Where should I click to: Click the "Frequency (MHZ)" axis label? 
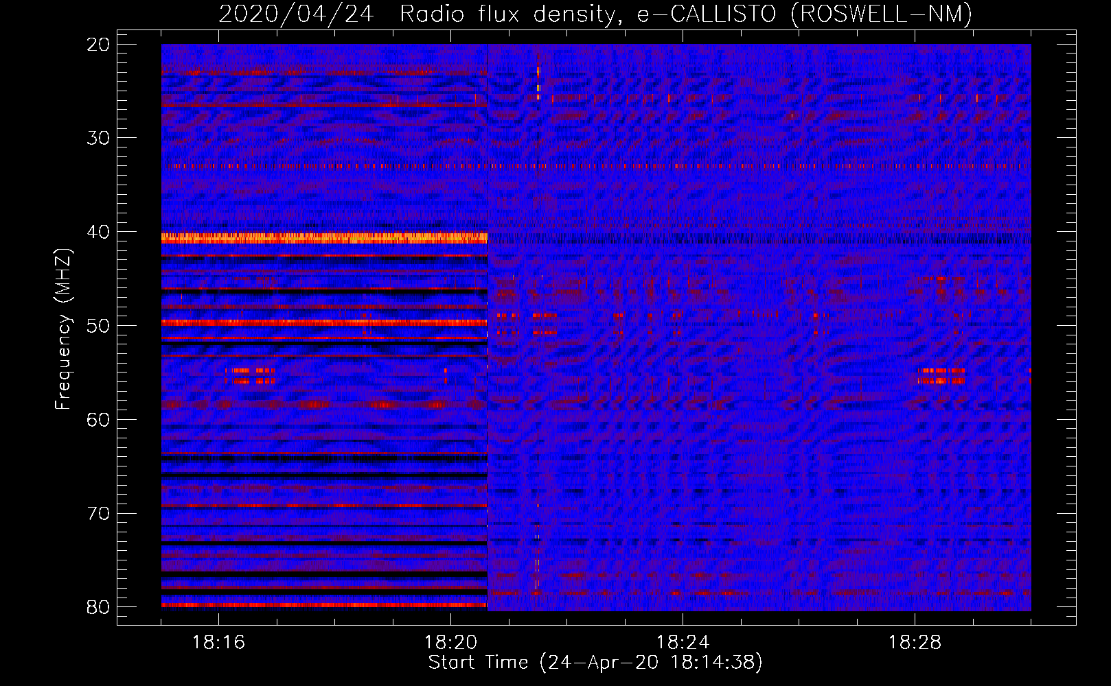[x=63, y=329]
